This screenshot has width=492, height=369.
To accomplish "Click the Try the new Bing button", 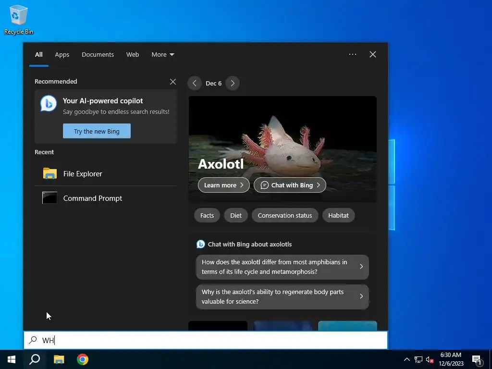I will tap(97, 131).
